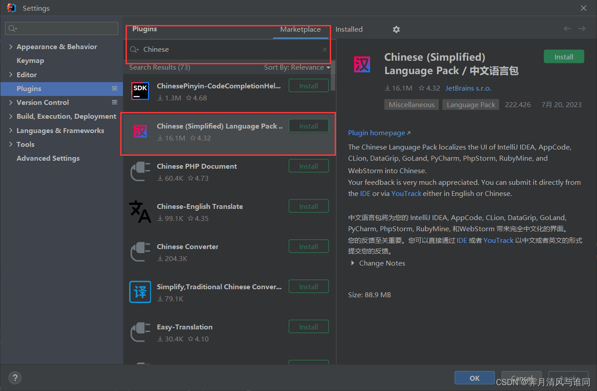Click the green Install button in details pane

pos(564,57)
